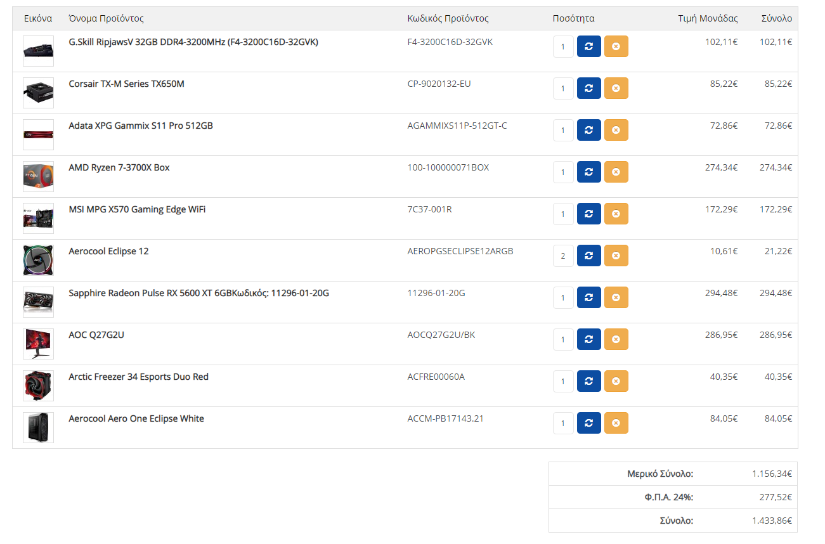825x544 pixels.
Task: Remove AOC Q27G2U from the cart
Action: click(616, 339)
